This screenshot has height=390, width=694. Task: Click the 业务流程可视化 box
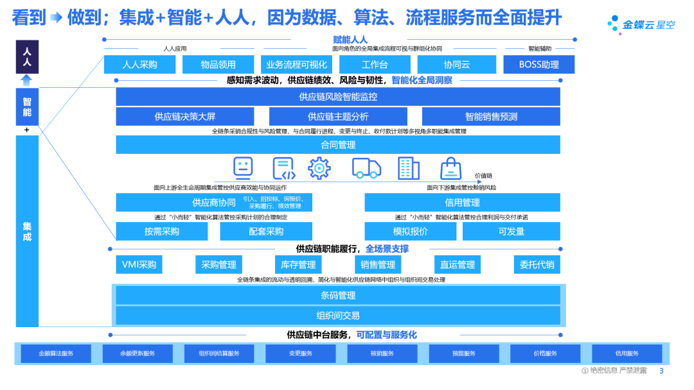coord(296,65)
